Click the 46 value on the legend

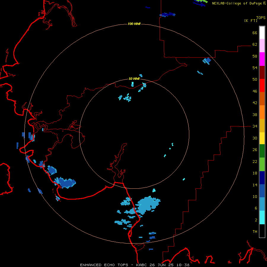tap(255, 91)
